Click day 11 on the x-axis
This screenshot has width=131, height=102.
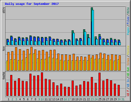click(x=46, y=99)
